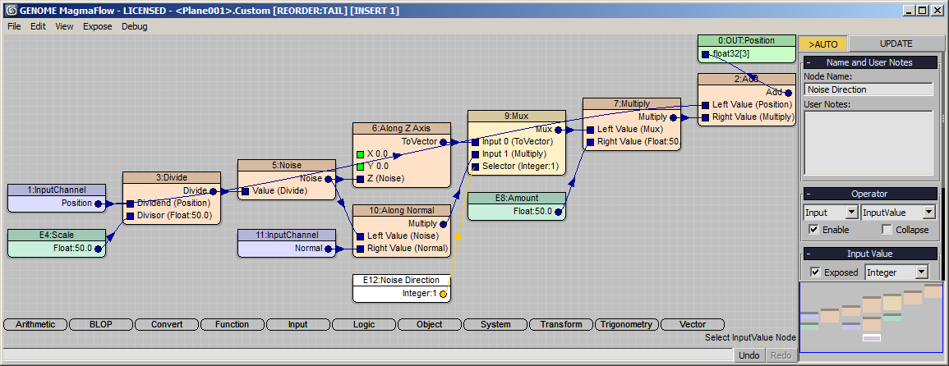949x366 pixels.
Task: Select the 3:Divide node title
Action: point(171,177)
